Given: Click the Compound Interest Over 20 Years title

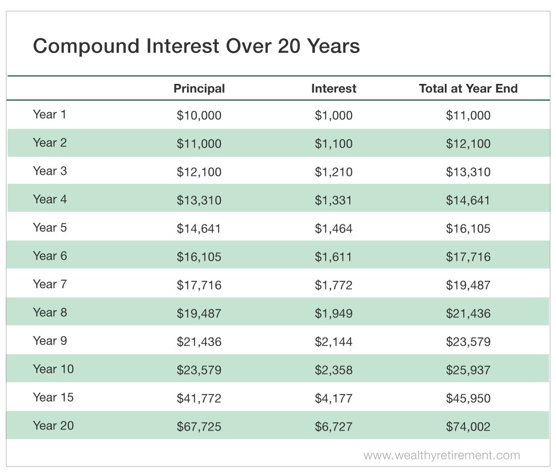Looking at the screenshot, I should (x=196, y=46).
